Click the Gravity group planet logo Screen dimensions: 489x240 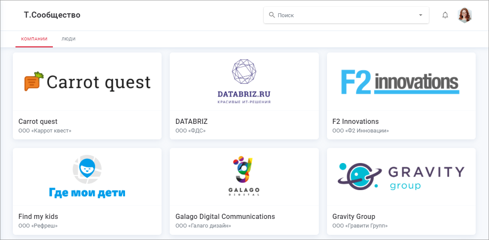pyautogui.click(x=400, y=177)
